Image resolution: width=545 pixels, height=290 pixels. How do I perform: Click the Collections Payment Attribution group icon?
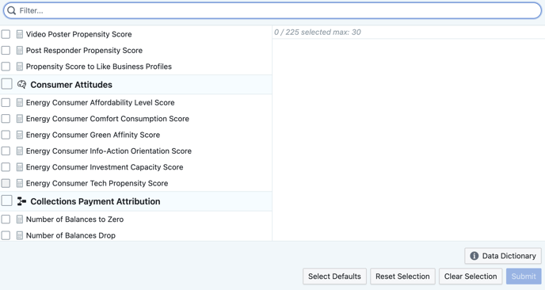21,201
